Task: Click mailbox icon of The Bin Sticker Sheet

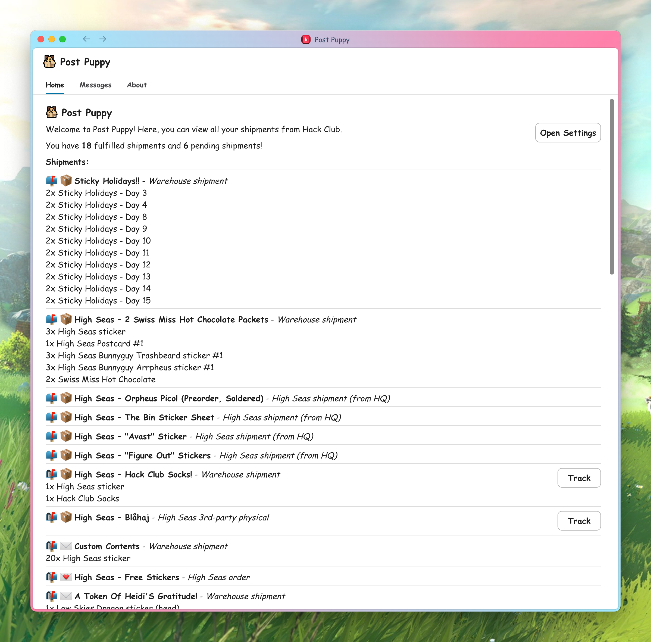Action: pyautogui.click(x=52, y=417)
